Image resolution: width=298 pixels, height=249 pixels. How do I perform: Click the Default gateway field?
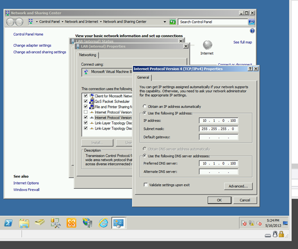click(x=219, y=137)
